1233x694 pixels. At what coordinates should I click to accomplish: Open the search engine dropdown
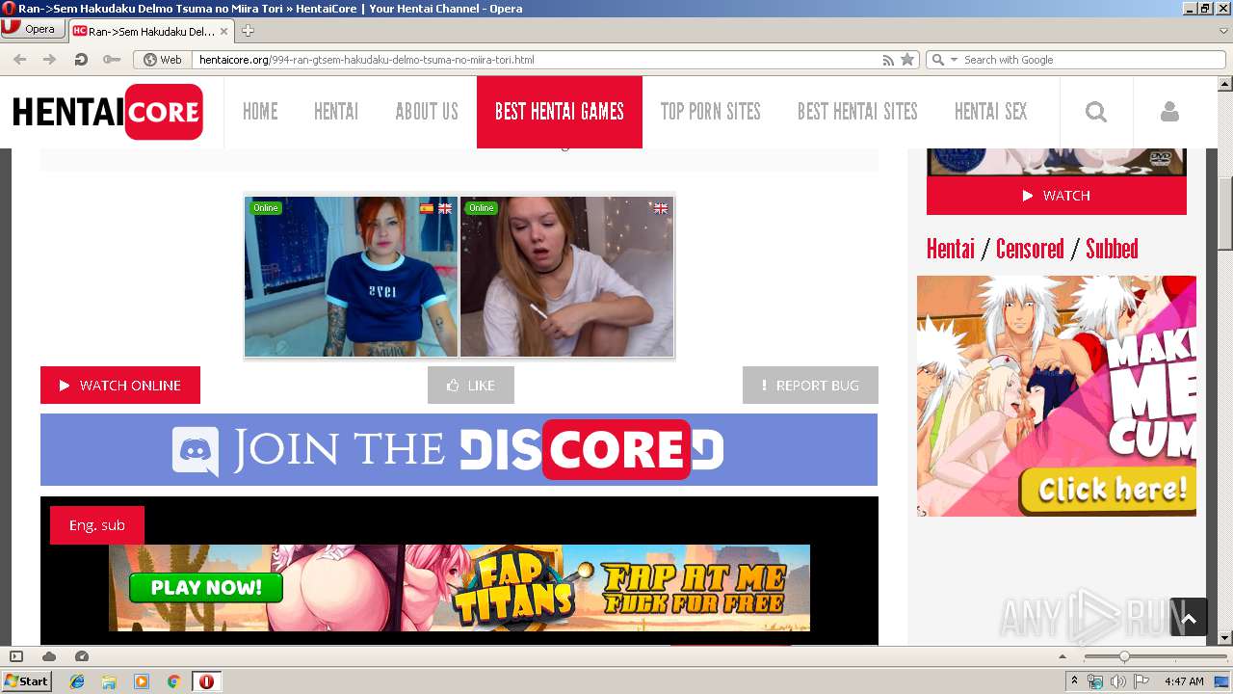tap(944, 60)
